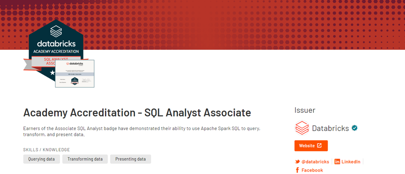The image size is (405, 174).
Task: Click the white star on the badge
Action: click(x=52, y=73)
